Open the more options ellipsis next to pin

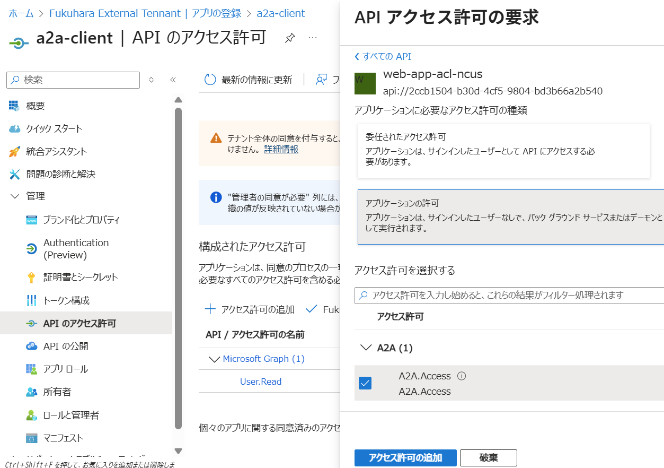pyautogui.click(x=313, y=38)
